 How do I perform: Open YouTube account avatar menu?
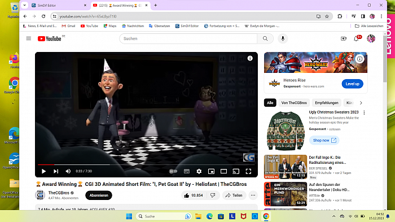[371, 38]
